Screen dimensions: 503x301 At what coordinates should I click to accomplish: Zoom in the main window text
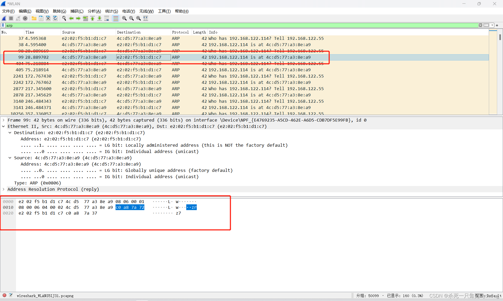tap(124, 18)
